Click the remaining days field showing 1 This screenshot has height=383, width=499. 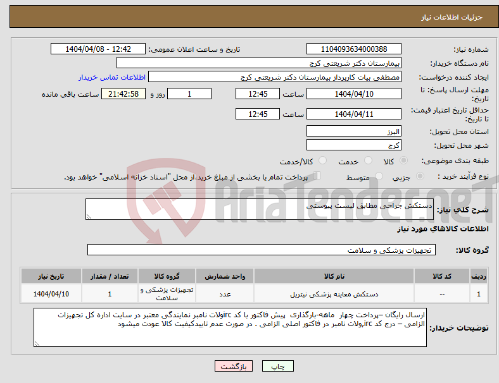[189, 94]
